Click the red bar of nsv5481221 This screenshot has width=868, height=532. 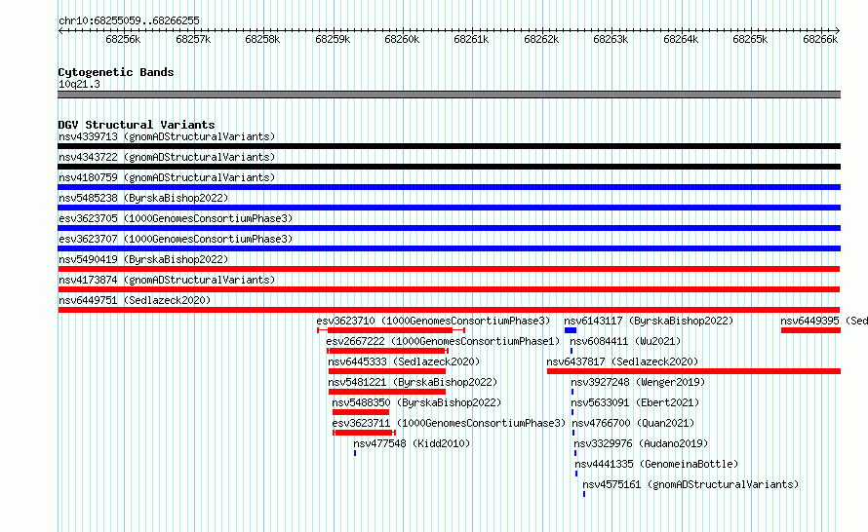[387, 392]
